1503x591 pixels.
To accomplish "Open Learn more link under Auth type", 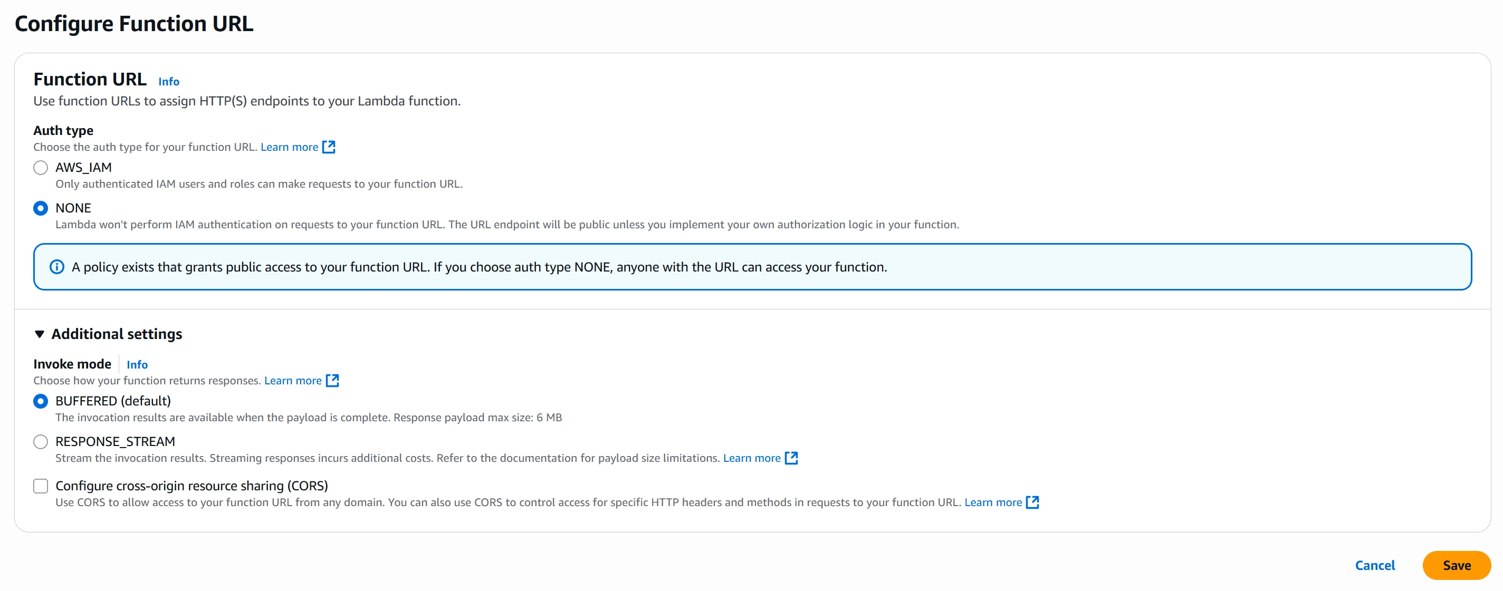I will (289, 147).
